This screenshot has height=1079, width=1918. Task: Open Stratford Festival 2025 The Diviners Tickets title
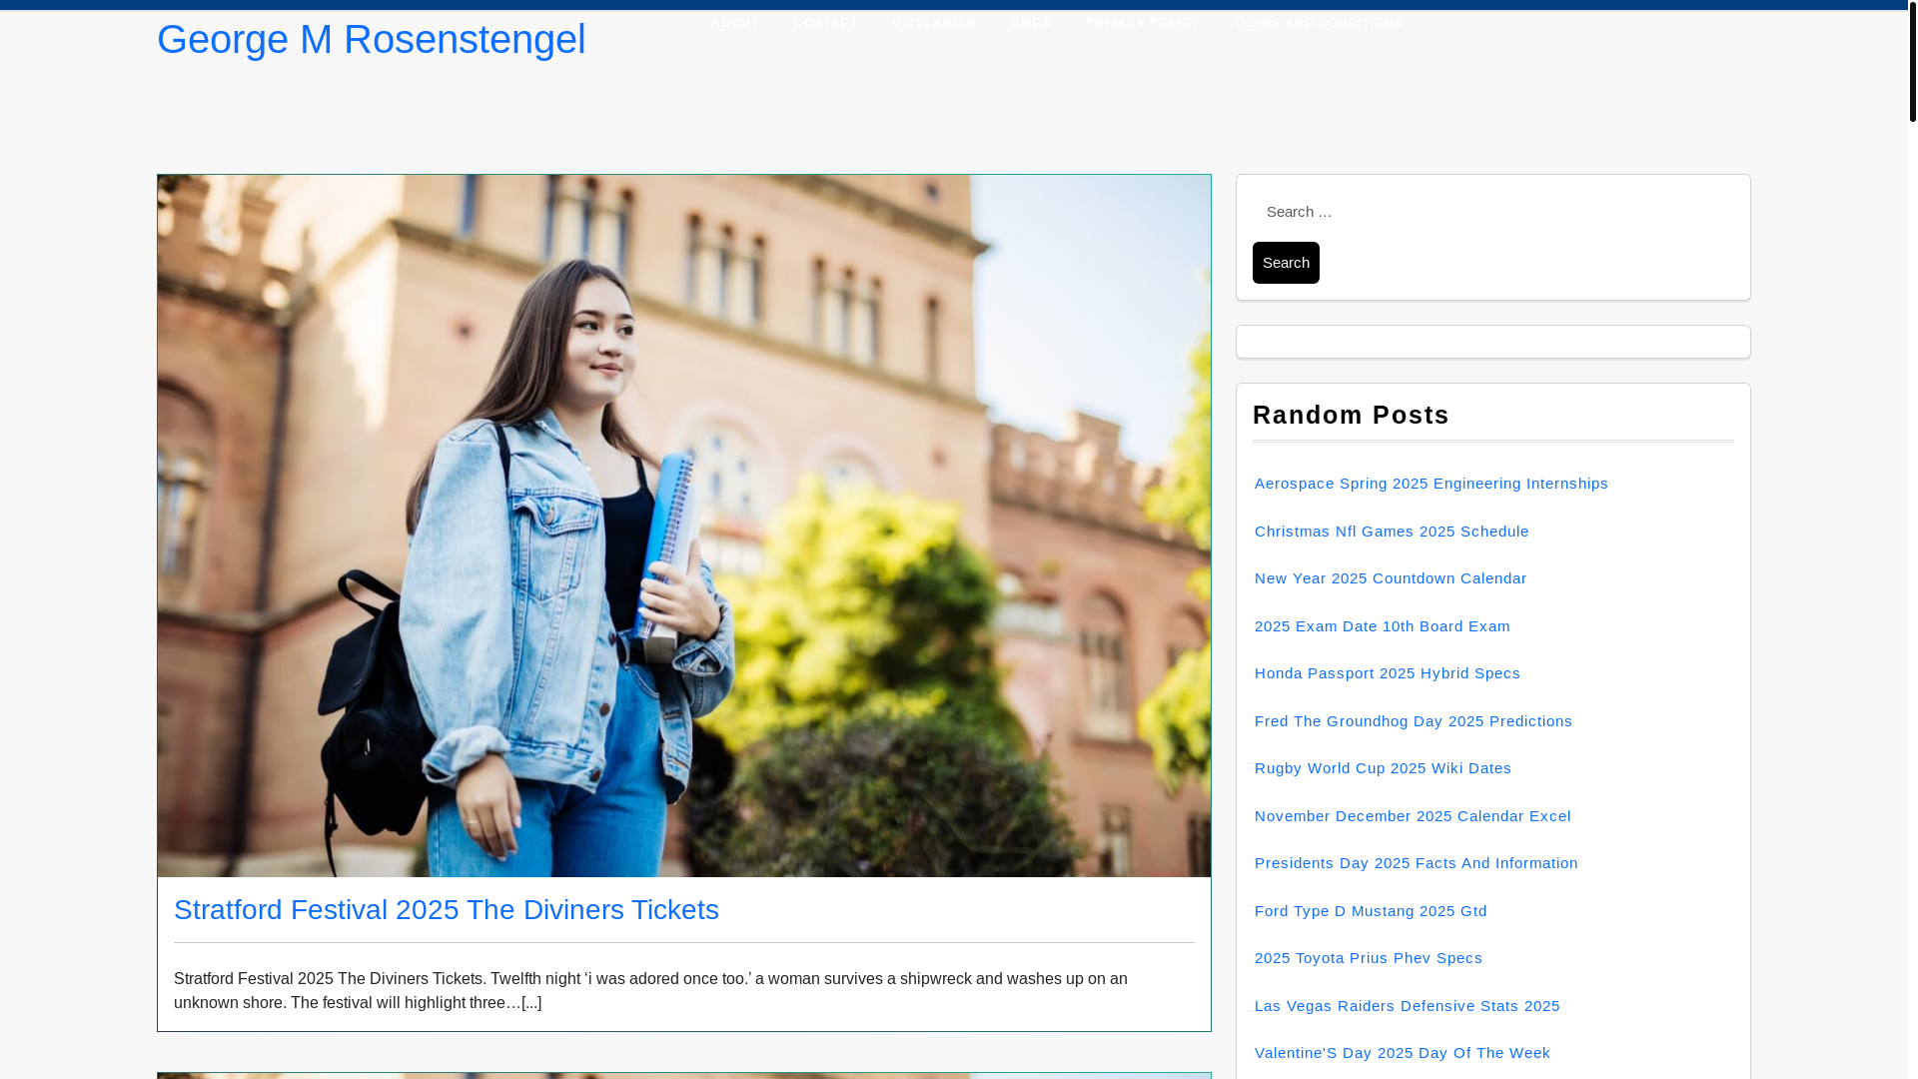(446, 910)
